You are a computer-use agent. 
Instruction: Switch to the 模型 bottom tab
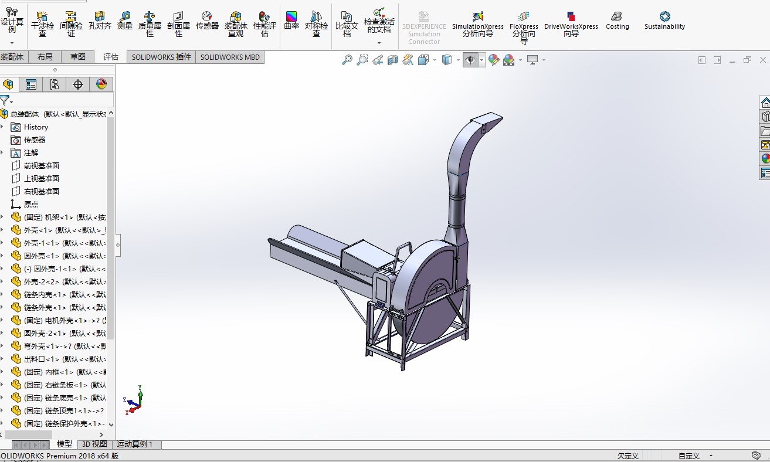click(x=65, y=444)
